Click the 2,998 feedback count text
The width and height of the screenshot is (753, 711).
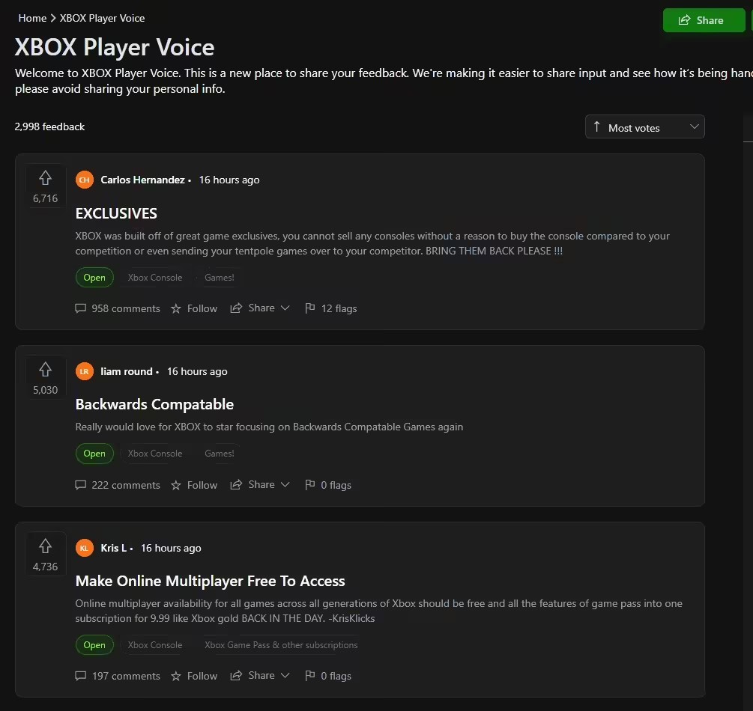tap(49, 126)
